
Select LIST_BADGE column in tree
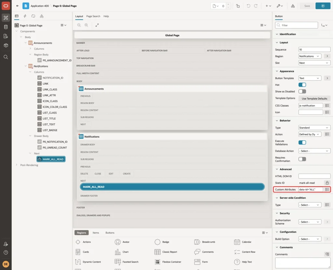50,130
